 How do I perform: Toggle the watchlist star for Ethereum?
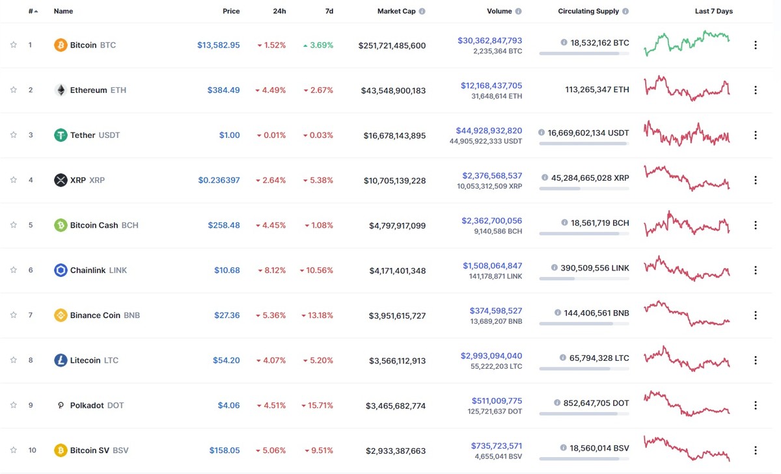coord(13,90)
